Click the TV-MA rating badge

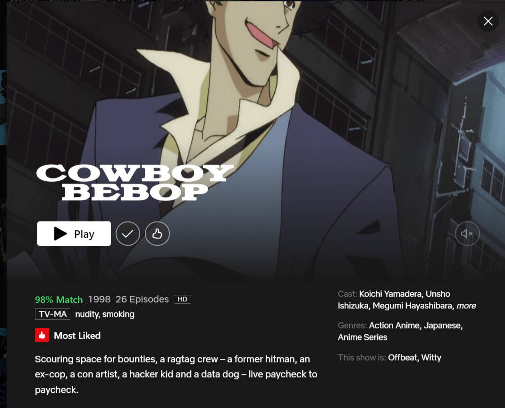click(52, 314)
